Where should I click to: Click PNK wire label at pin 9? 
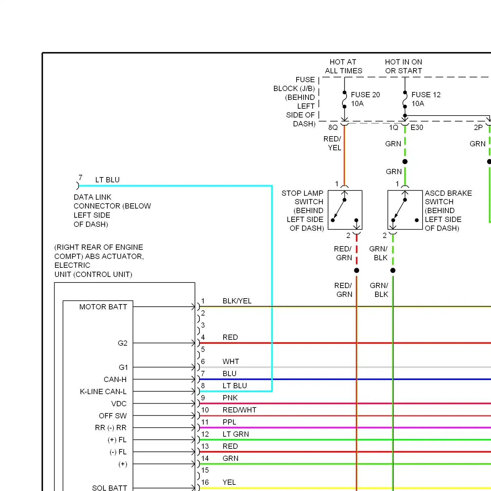coord(230,398)
